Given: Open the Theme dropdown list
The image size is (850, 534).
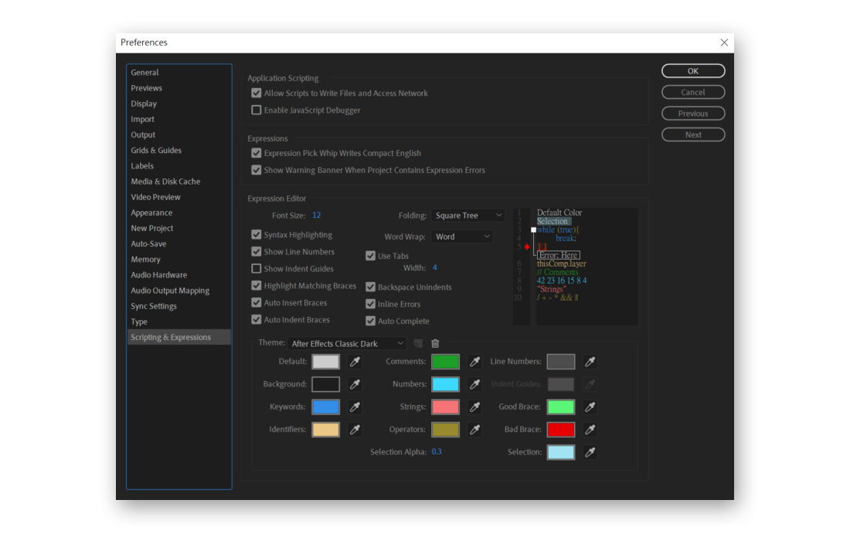Looking at the screenshot, I should [347, 343].
